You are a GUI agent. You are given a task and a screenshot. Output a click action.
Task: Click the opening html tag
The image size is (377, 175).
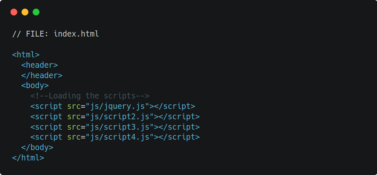pyautogui.click(x=26, y=55)
